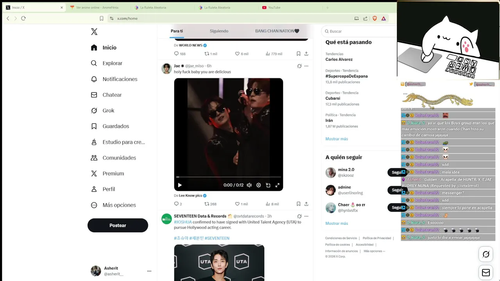Like the WORLD NEWS post
This screenshot has height=281, width=500.
click(241, 53)
